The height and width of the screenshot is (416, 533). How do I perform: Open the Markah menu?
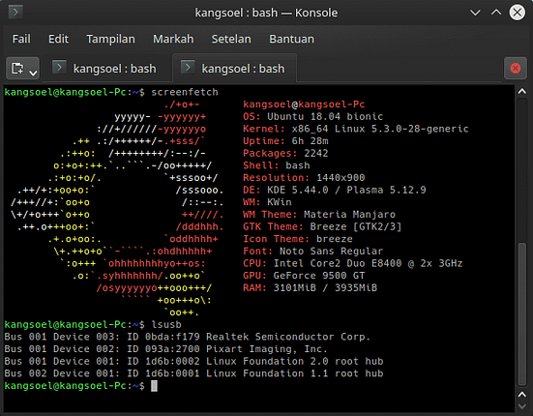(x=173, y=39)
